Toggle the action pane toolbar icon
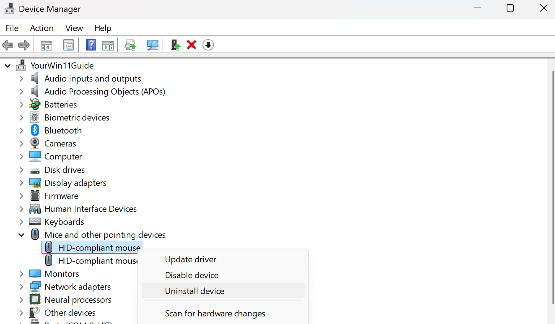Screen dimensions: 555x324 tap(108, 45)
